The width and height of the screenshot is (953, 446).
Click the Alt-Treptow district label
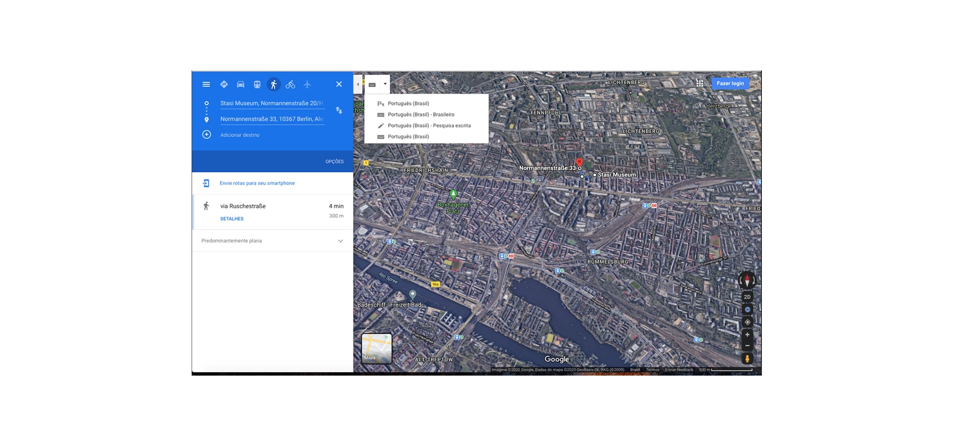click(x=434, y=360)
